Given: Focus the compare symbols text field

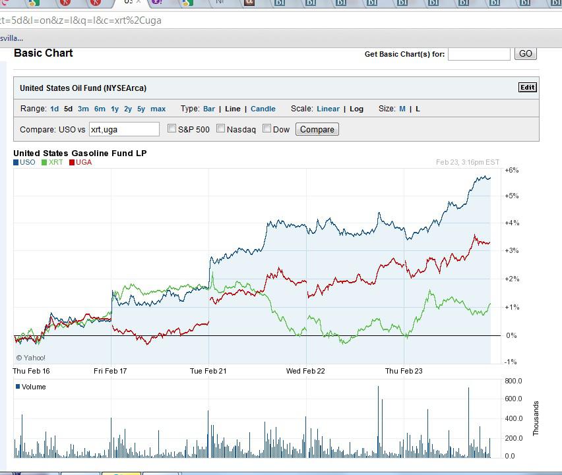Looking at the screenshot, I should [124, 129].
